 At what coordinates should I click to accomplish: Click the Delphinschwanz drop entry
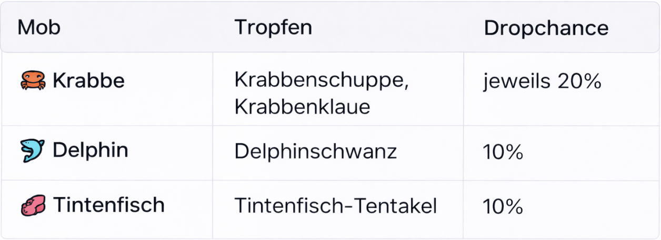tap(315, 151)
